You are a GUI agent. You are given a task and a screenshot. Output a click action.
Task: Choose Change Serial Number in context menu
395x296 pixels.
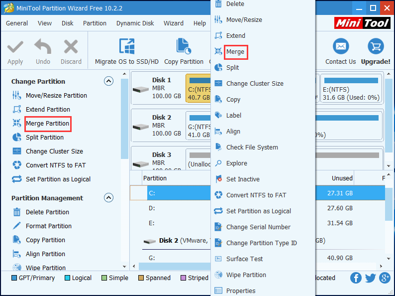263,227
